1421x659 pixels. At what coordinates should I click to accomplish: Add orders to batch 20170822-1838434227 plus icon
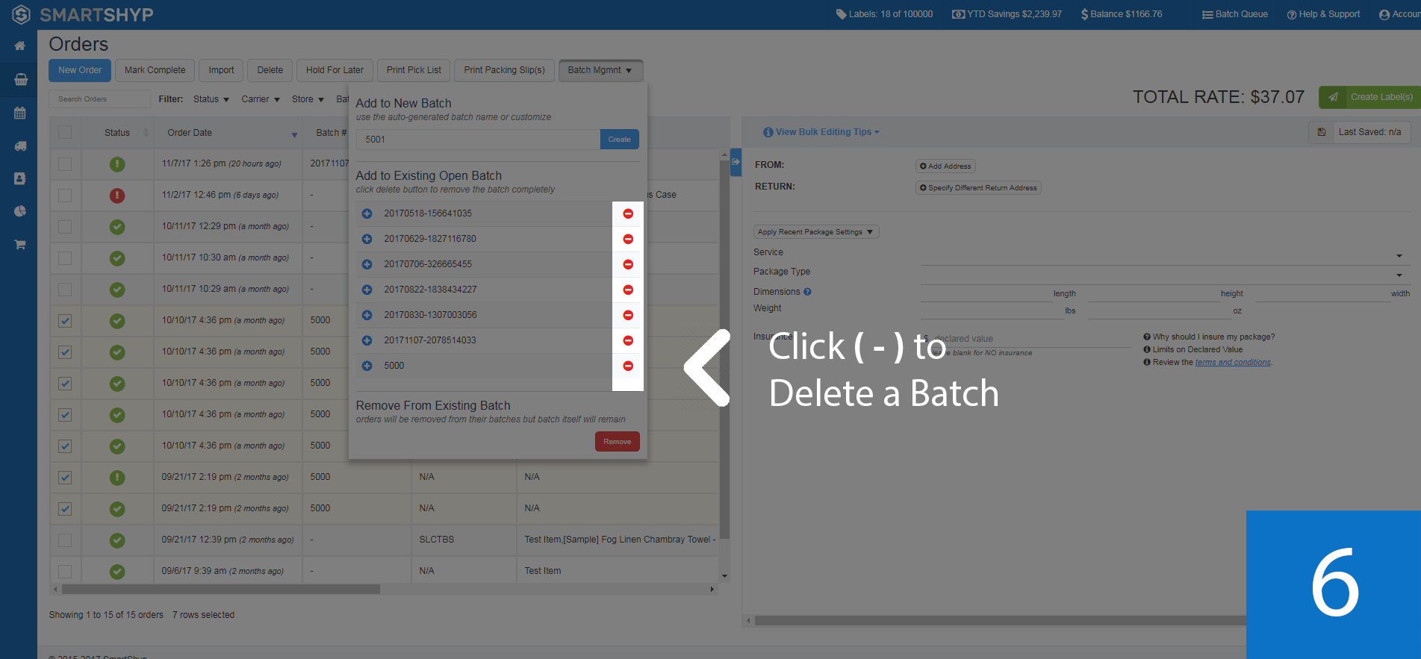tap(367, 290)
